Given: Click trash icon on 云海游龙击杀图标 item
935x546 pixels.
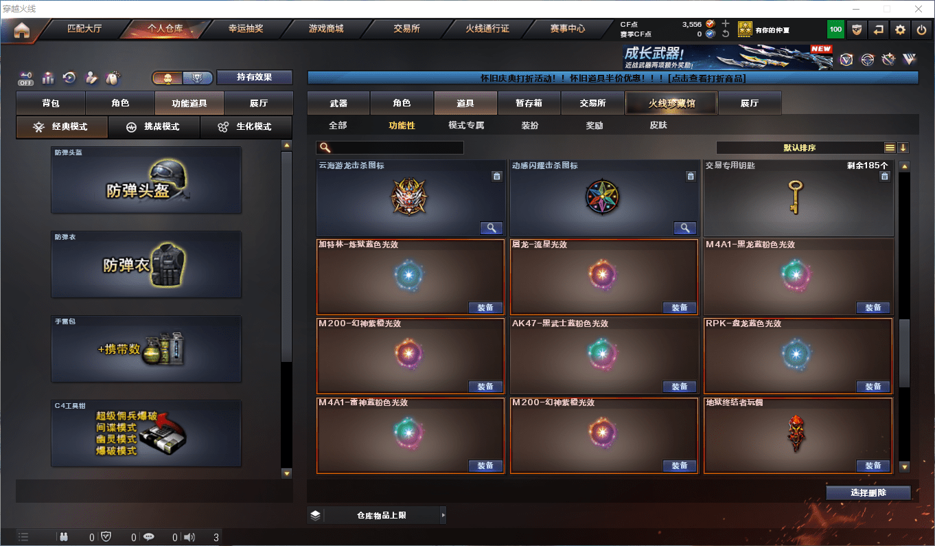Looking at the screenshot, I should pyautogui.click(x=496, y=177).
